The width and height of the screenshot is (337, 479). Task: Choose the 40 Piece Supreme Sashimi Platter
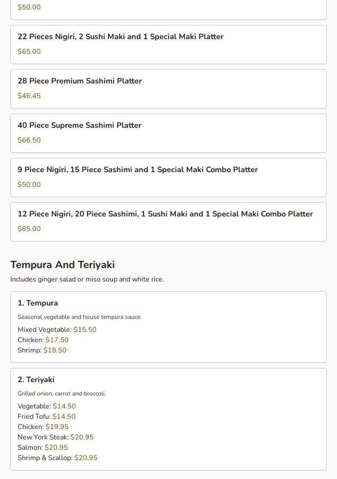[x=80, y=126]
